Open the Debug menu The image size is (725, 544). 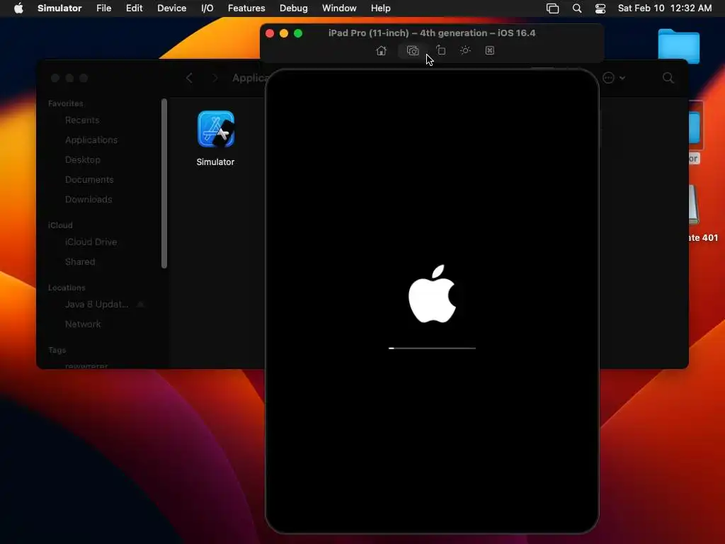coord(294,8)
